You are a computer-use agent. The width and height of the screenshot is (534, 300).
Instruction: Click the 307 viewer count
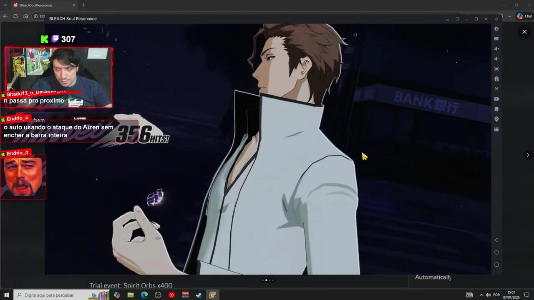(68, 39)
